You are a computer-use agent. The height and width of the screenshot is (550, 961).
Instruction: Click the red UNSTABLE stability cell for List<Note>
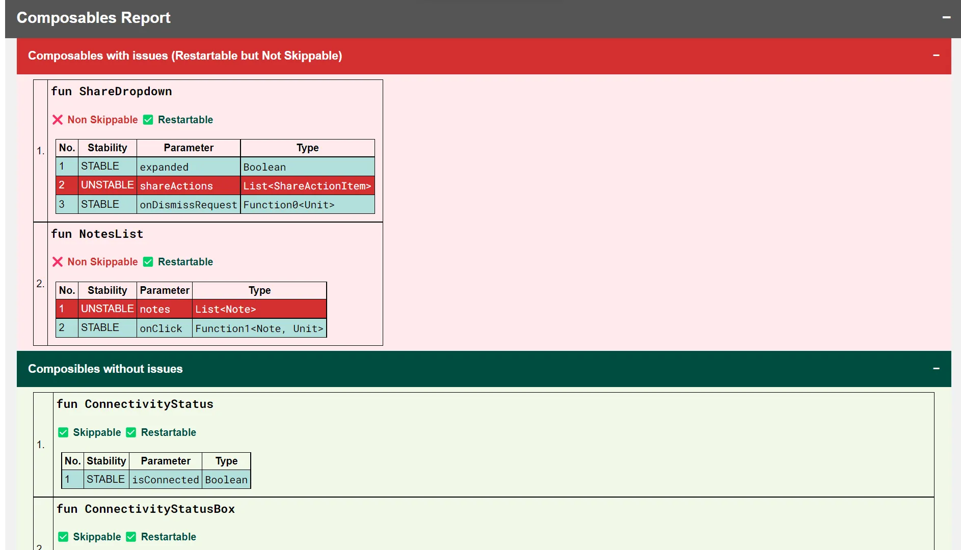tap(107, 309)
